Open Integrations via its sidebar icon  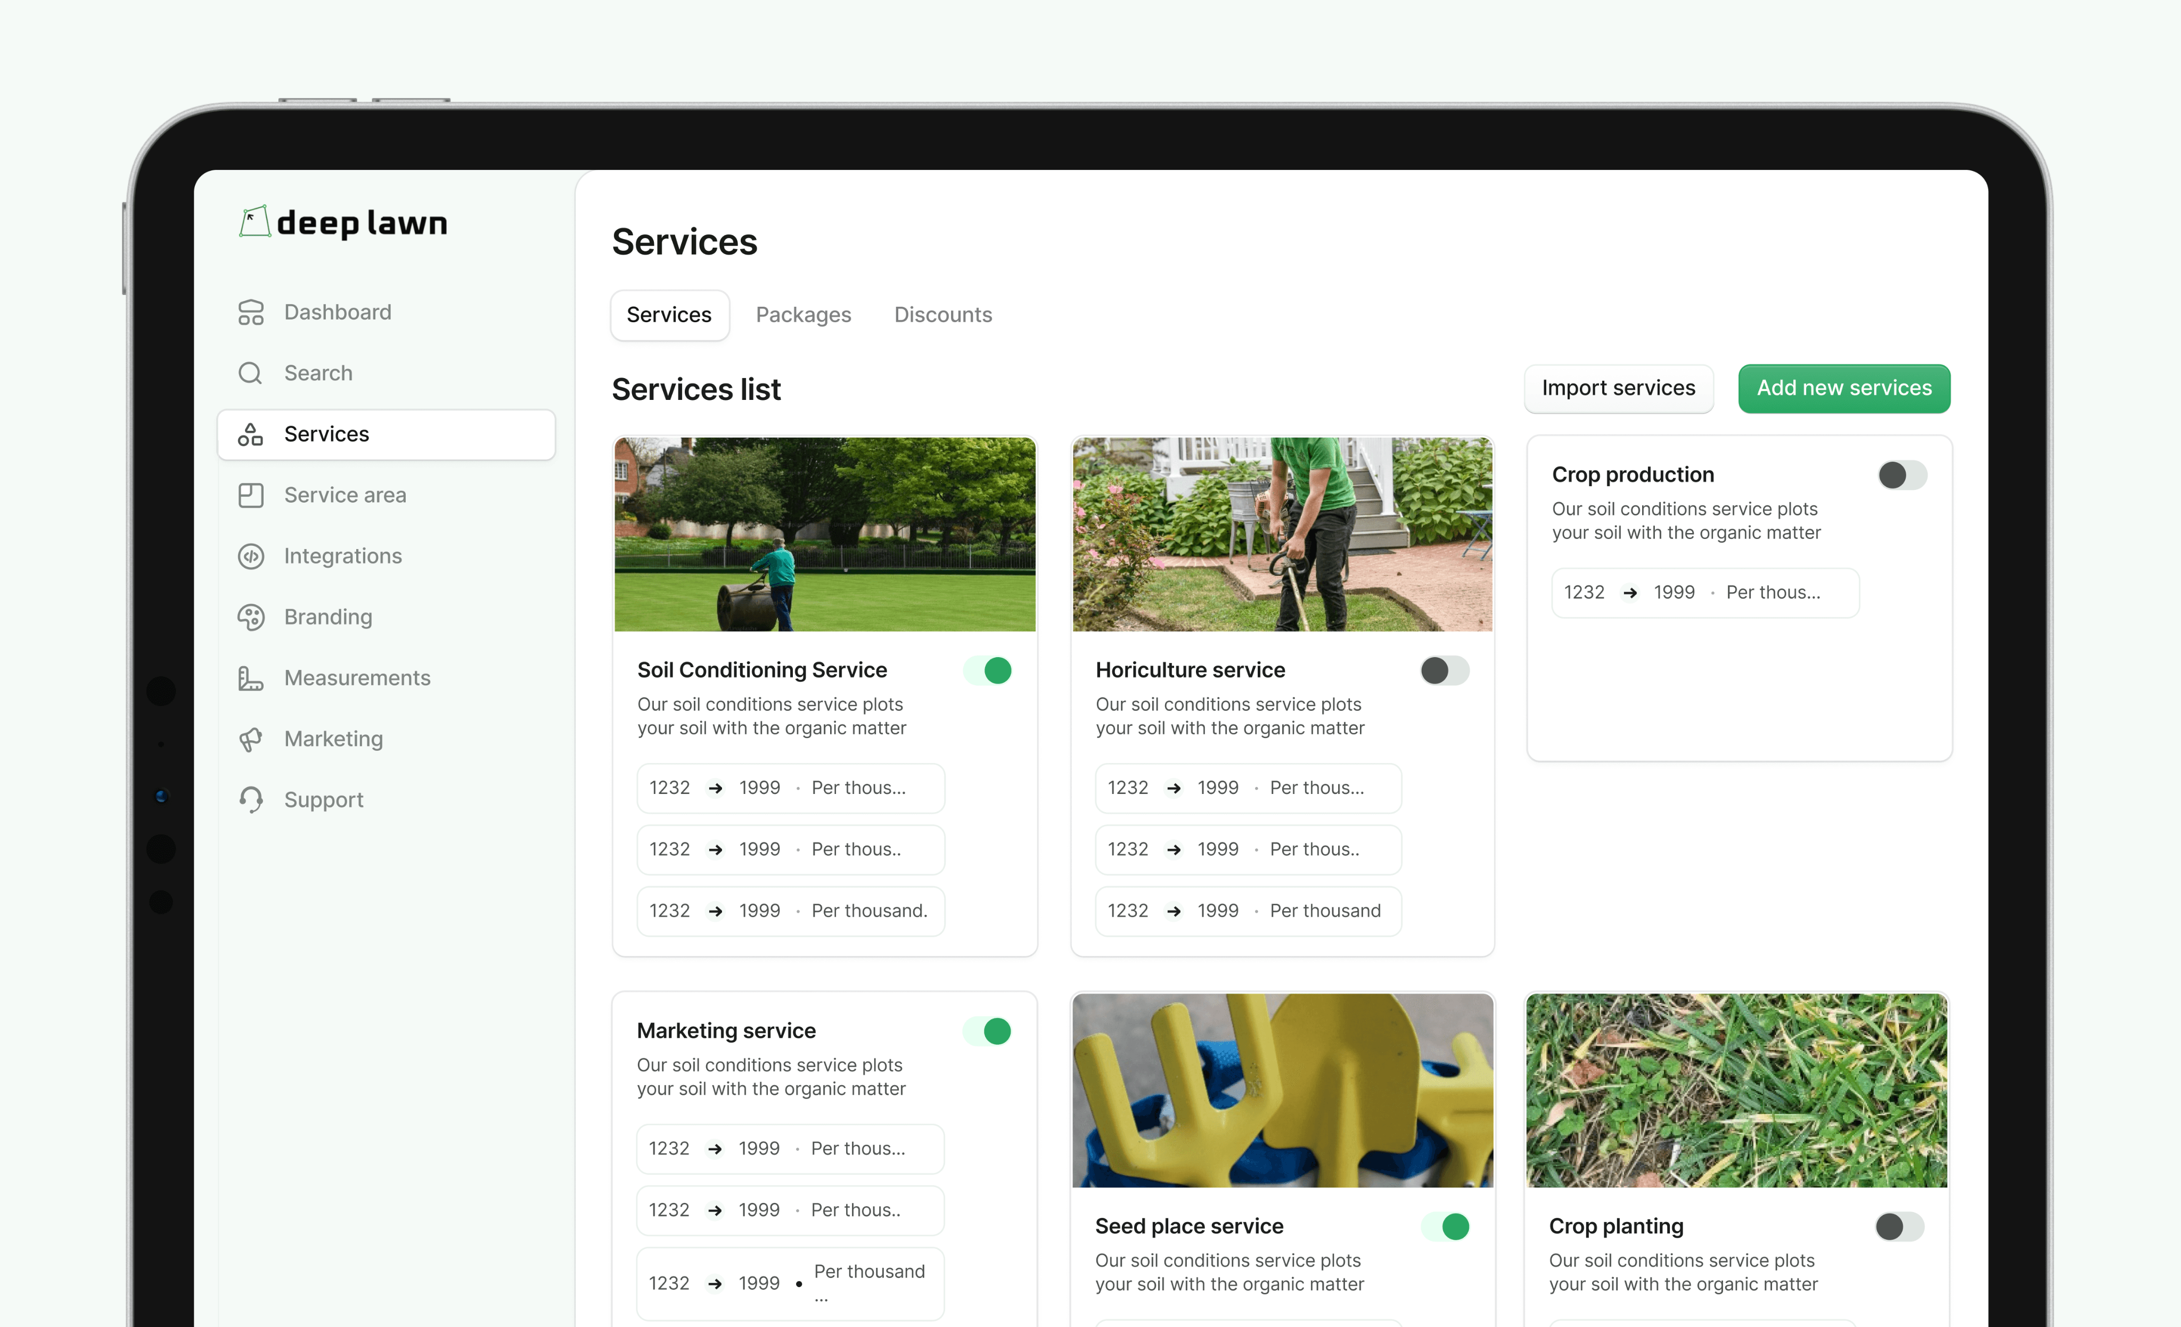[x=250, y=556]
